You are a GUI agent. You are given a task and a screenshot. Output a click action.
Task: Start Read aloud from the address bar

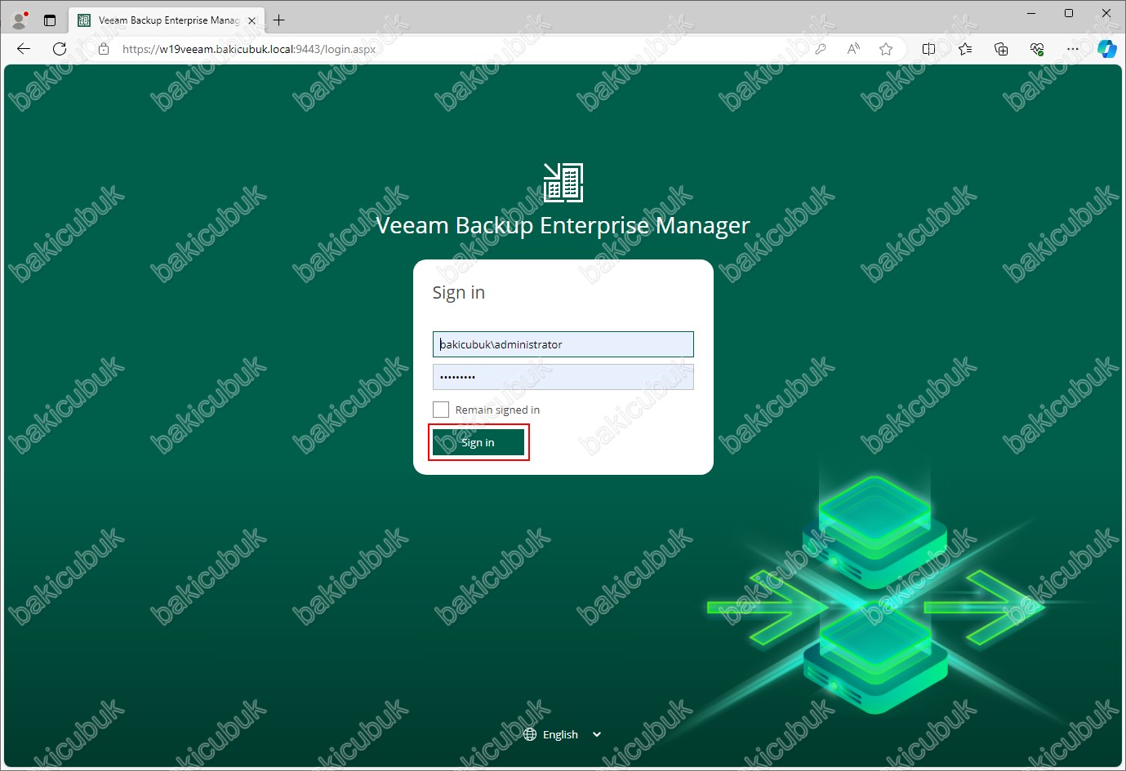(x=853, y=49)
